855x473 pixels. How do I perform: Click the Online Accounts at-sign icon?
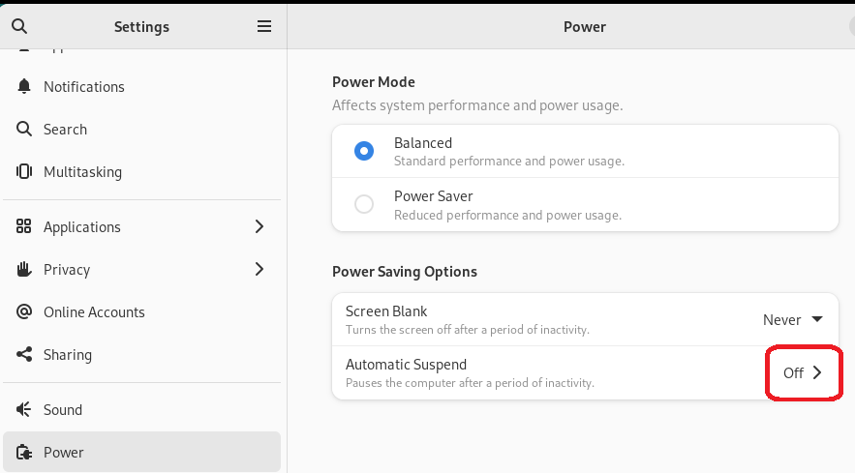pyautogui.click(x=24, y=312)
